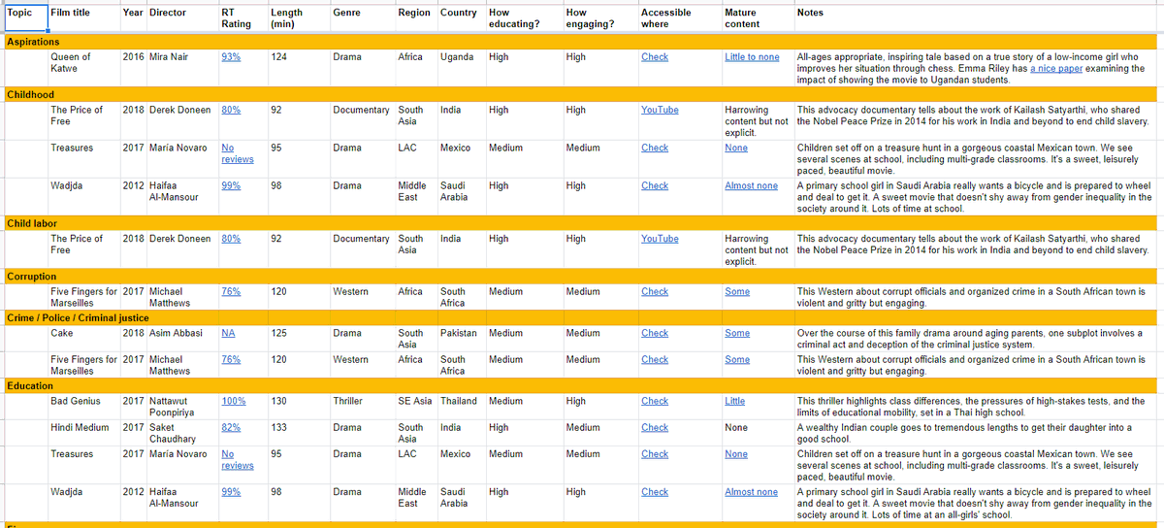This screenshot has width=1164, height=528.
Task: Select the Education section row
Action: point(579,385)
